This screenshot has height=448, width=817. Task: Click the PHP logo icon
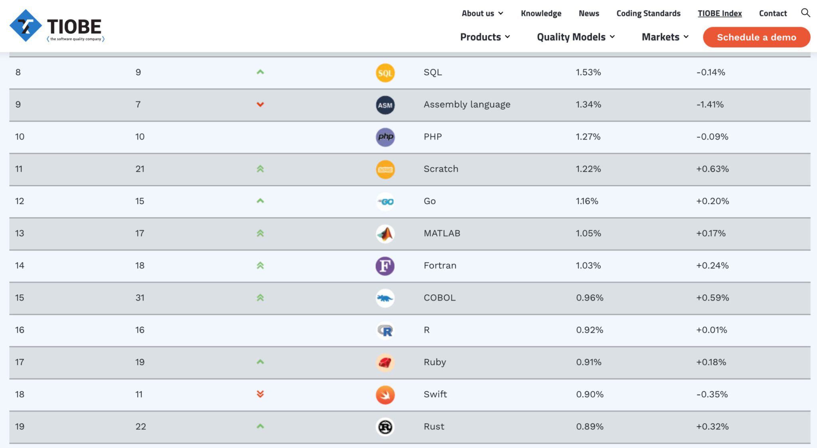click(x=385, y=137)
